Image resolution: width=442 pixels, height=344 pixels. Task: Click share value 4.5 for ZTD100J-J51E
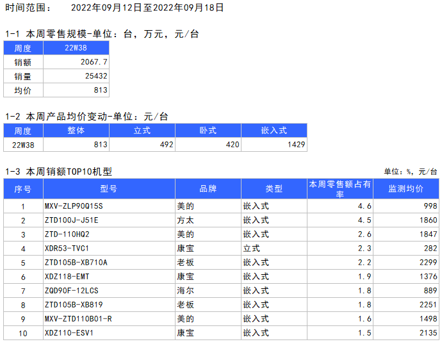point(364,220)
